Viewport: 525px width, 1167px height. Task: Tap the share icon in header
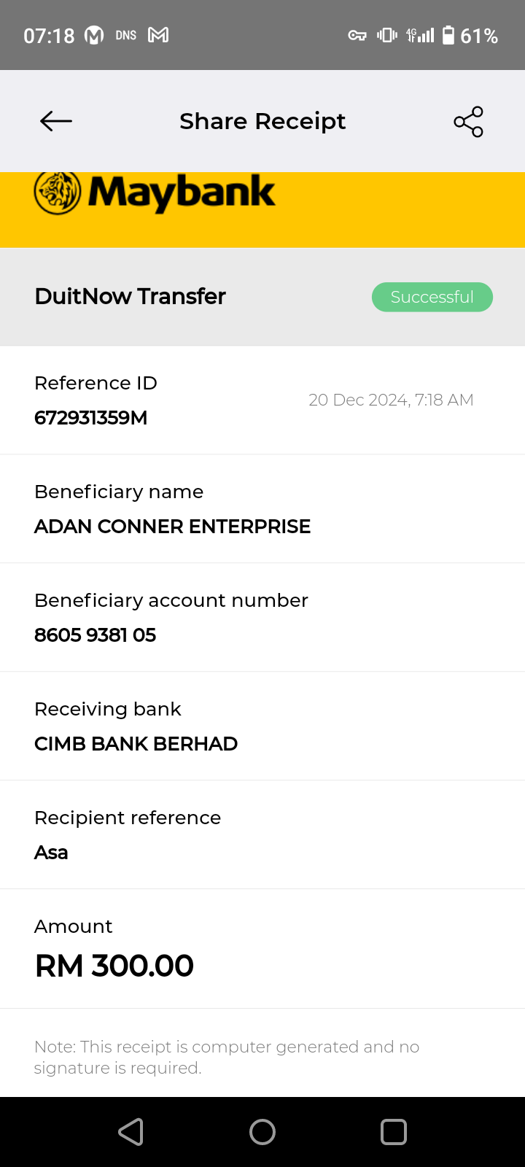click(468, 121)
